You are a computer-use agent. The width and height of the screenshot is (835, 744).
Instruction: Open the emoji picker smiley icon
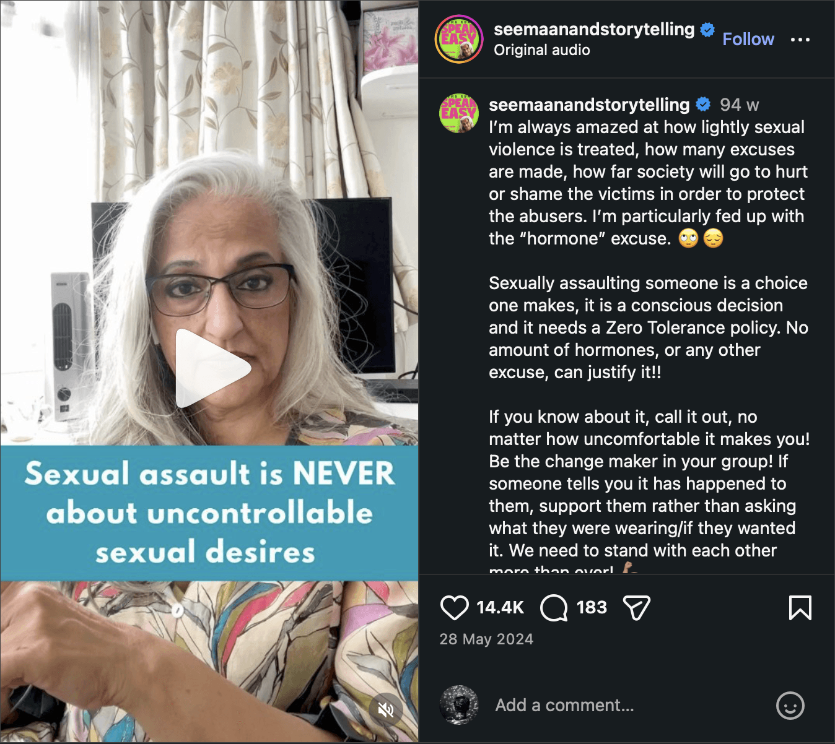[790, 705]
